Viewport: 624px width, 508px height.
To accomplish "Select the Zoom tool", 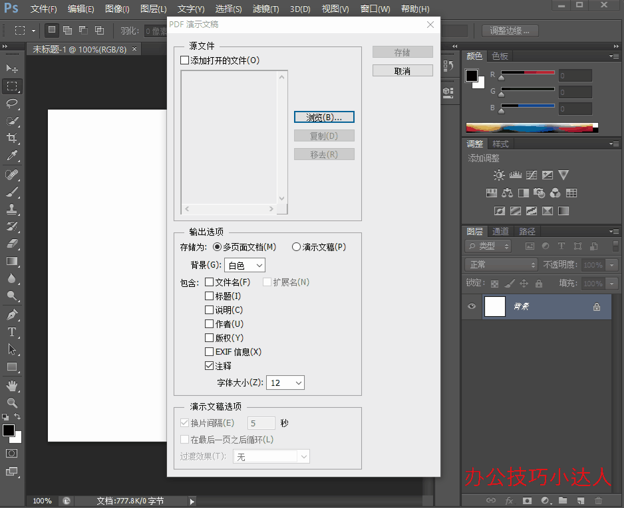I will (12, 402).
